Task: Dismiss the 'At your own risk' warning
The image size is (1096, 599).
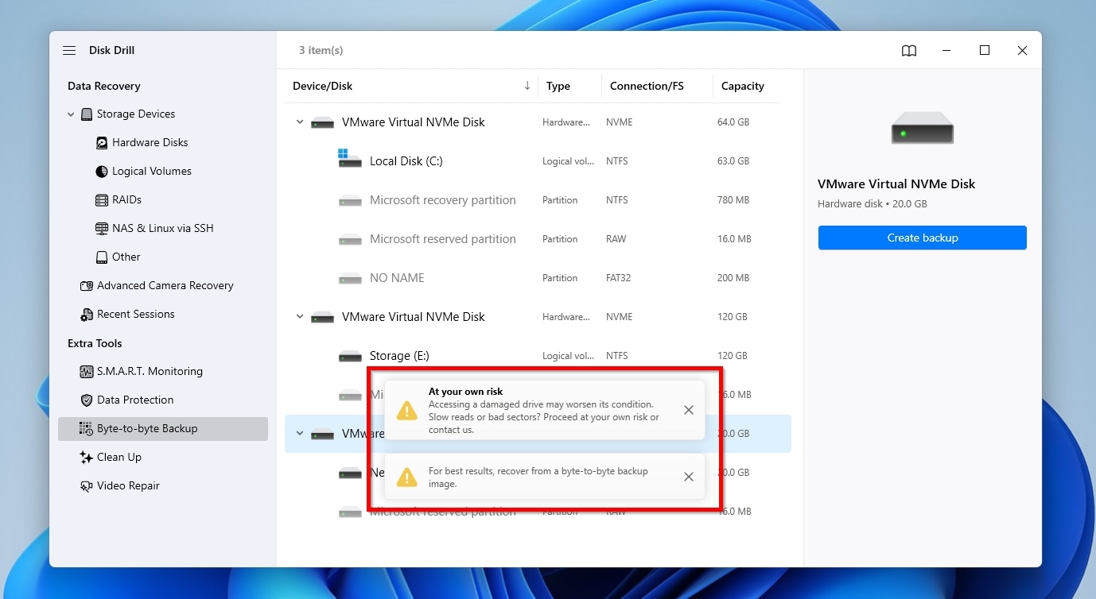Action: (x=689, y=410)
